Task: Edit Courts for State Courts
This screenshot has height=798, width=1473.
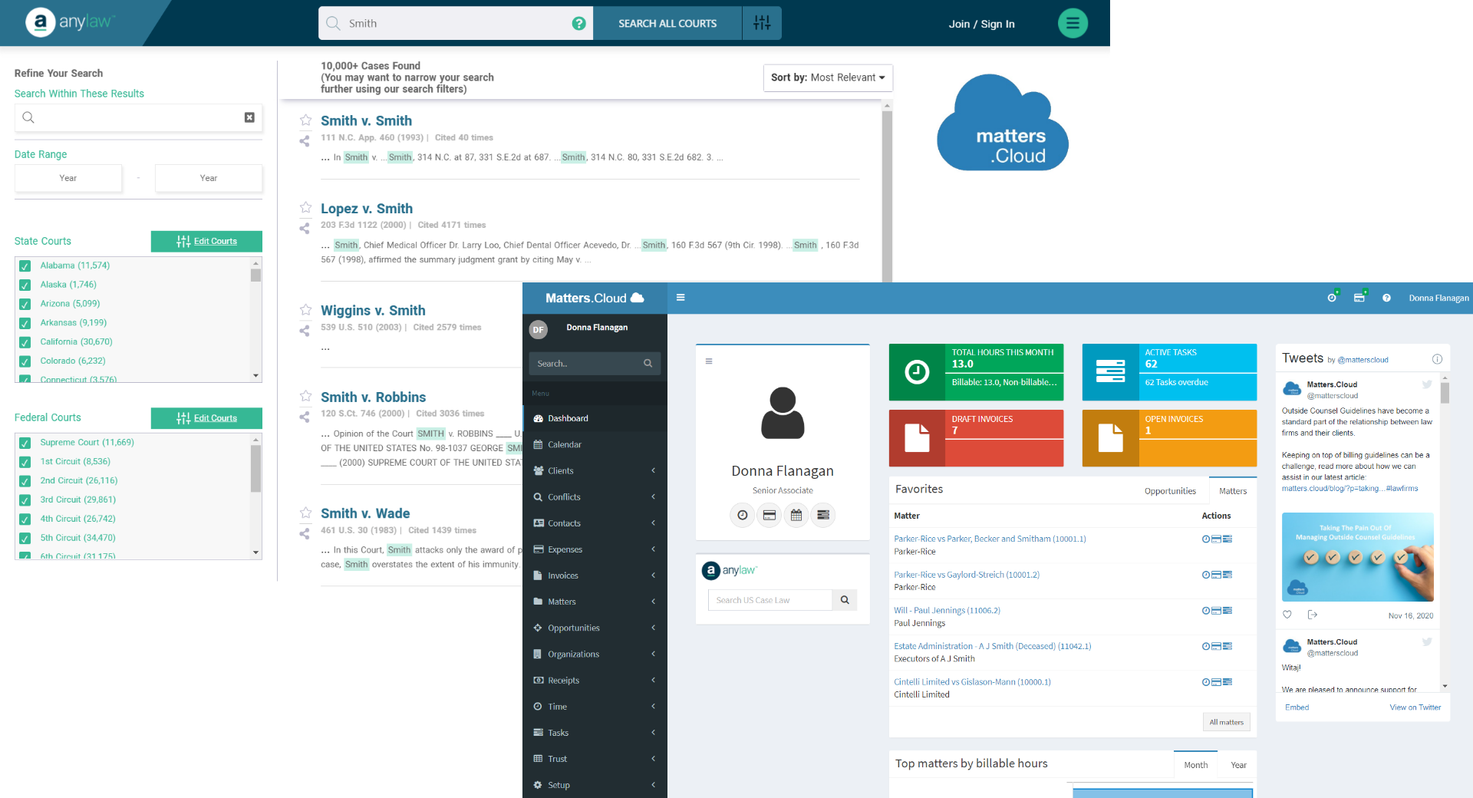Action: [x=206, y=241]
